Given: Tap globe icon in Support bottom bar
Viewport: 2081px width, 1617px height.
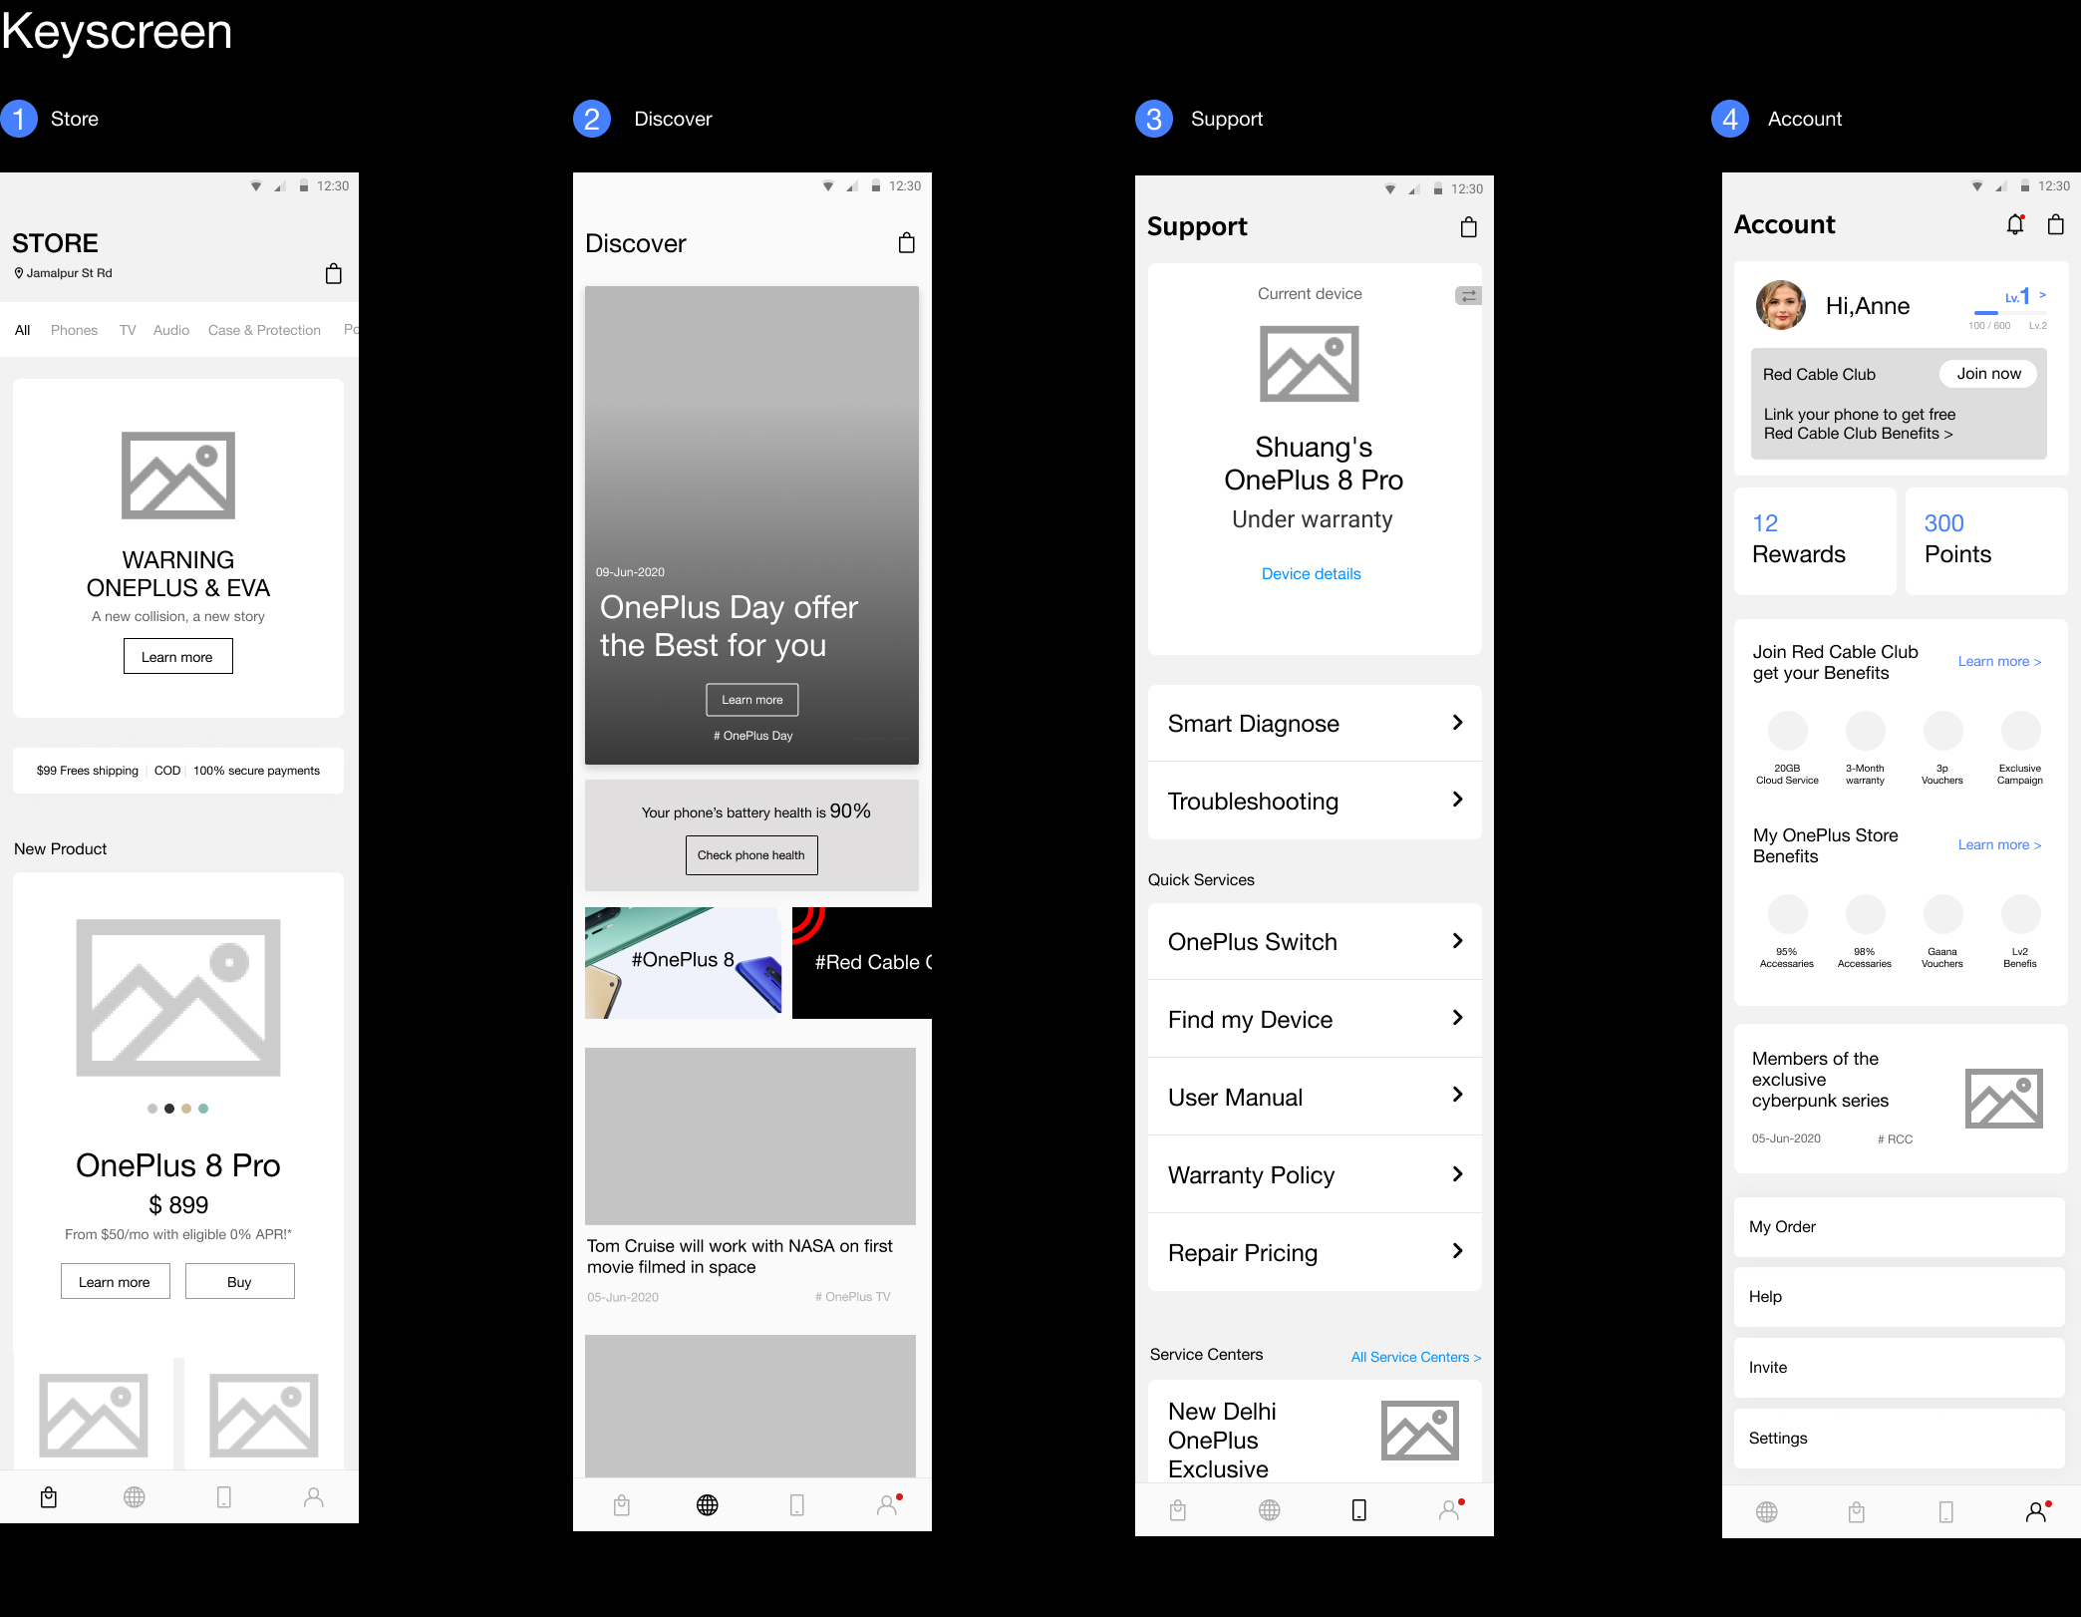Looking at the screenshot, I should pos(1270,1510).
